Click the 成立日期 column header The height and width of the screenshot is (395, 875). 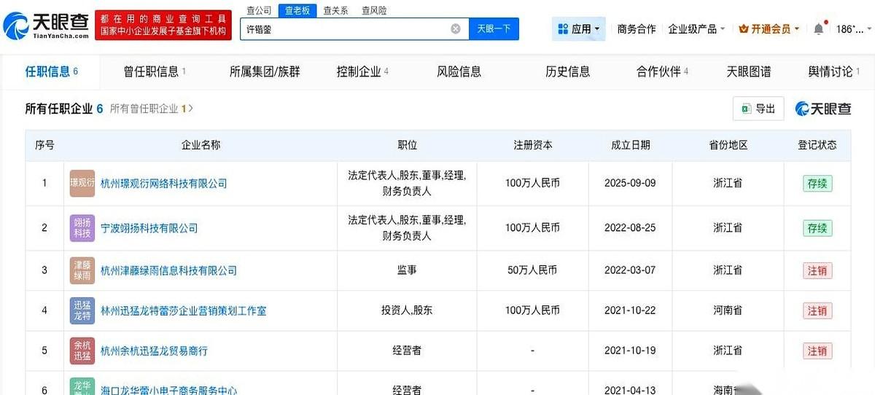(x=630, y=145)
